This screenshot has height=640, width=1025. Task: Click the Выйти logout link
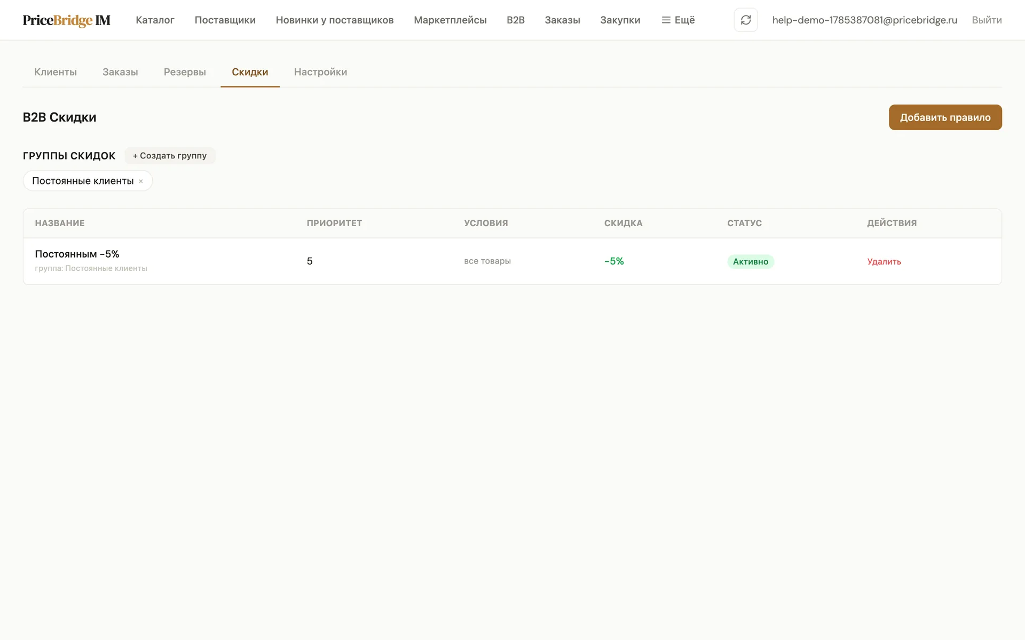point(987,20)
